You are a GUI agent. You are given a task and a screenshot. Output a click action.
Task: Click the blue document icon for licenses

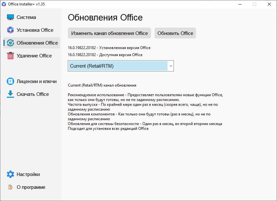point(11,81)
